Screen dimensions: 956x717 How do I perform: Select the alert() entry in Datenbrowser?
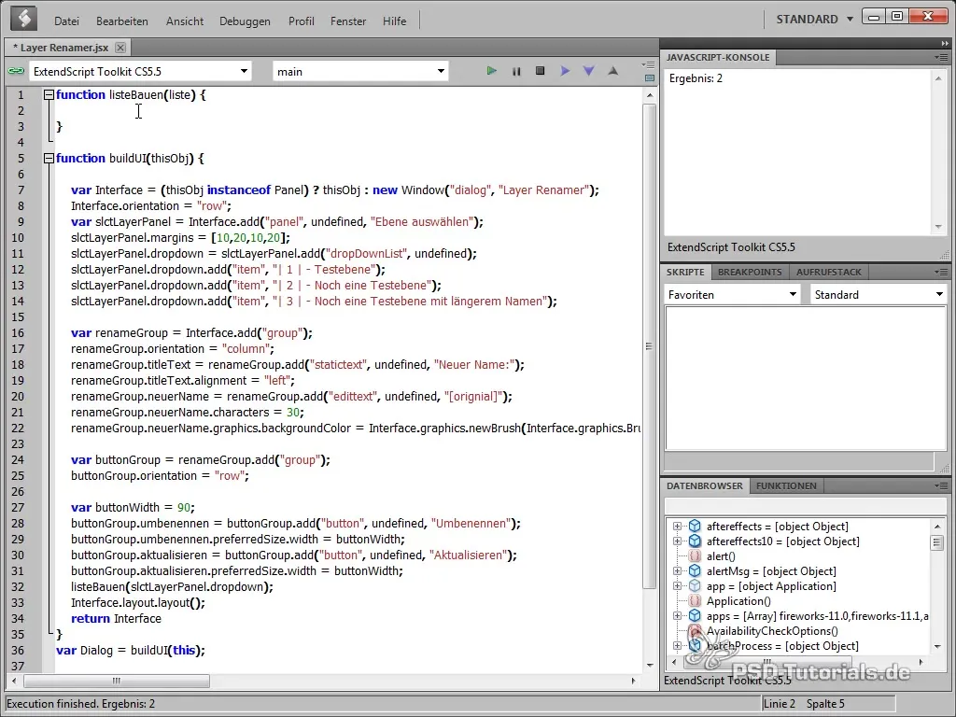pos(721,556)
